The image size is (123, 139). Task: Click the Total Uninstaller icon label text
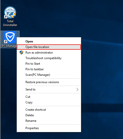(10, 23)
